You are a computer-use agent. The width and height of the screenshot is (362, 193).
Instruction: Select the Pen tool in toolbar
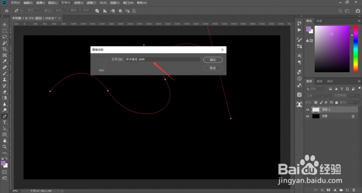[x=5, y=116]
